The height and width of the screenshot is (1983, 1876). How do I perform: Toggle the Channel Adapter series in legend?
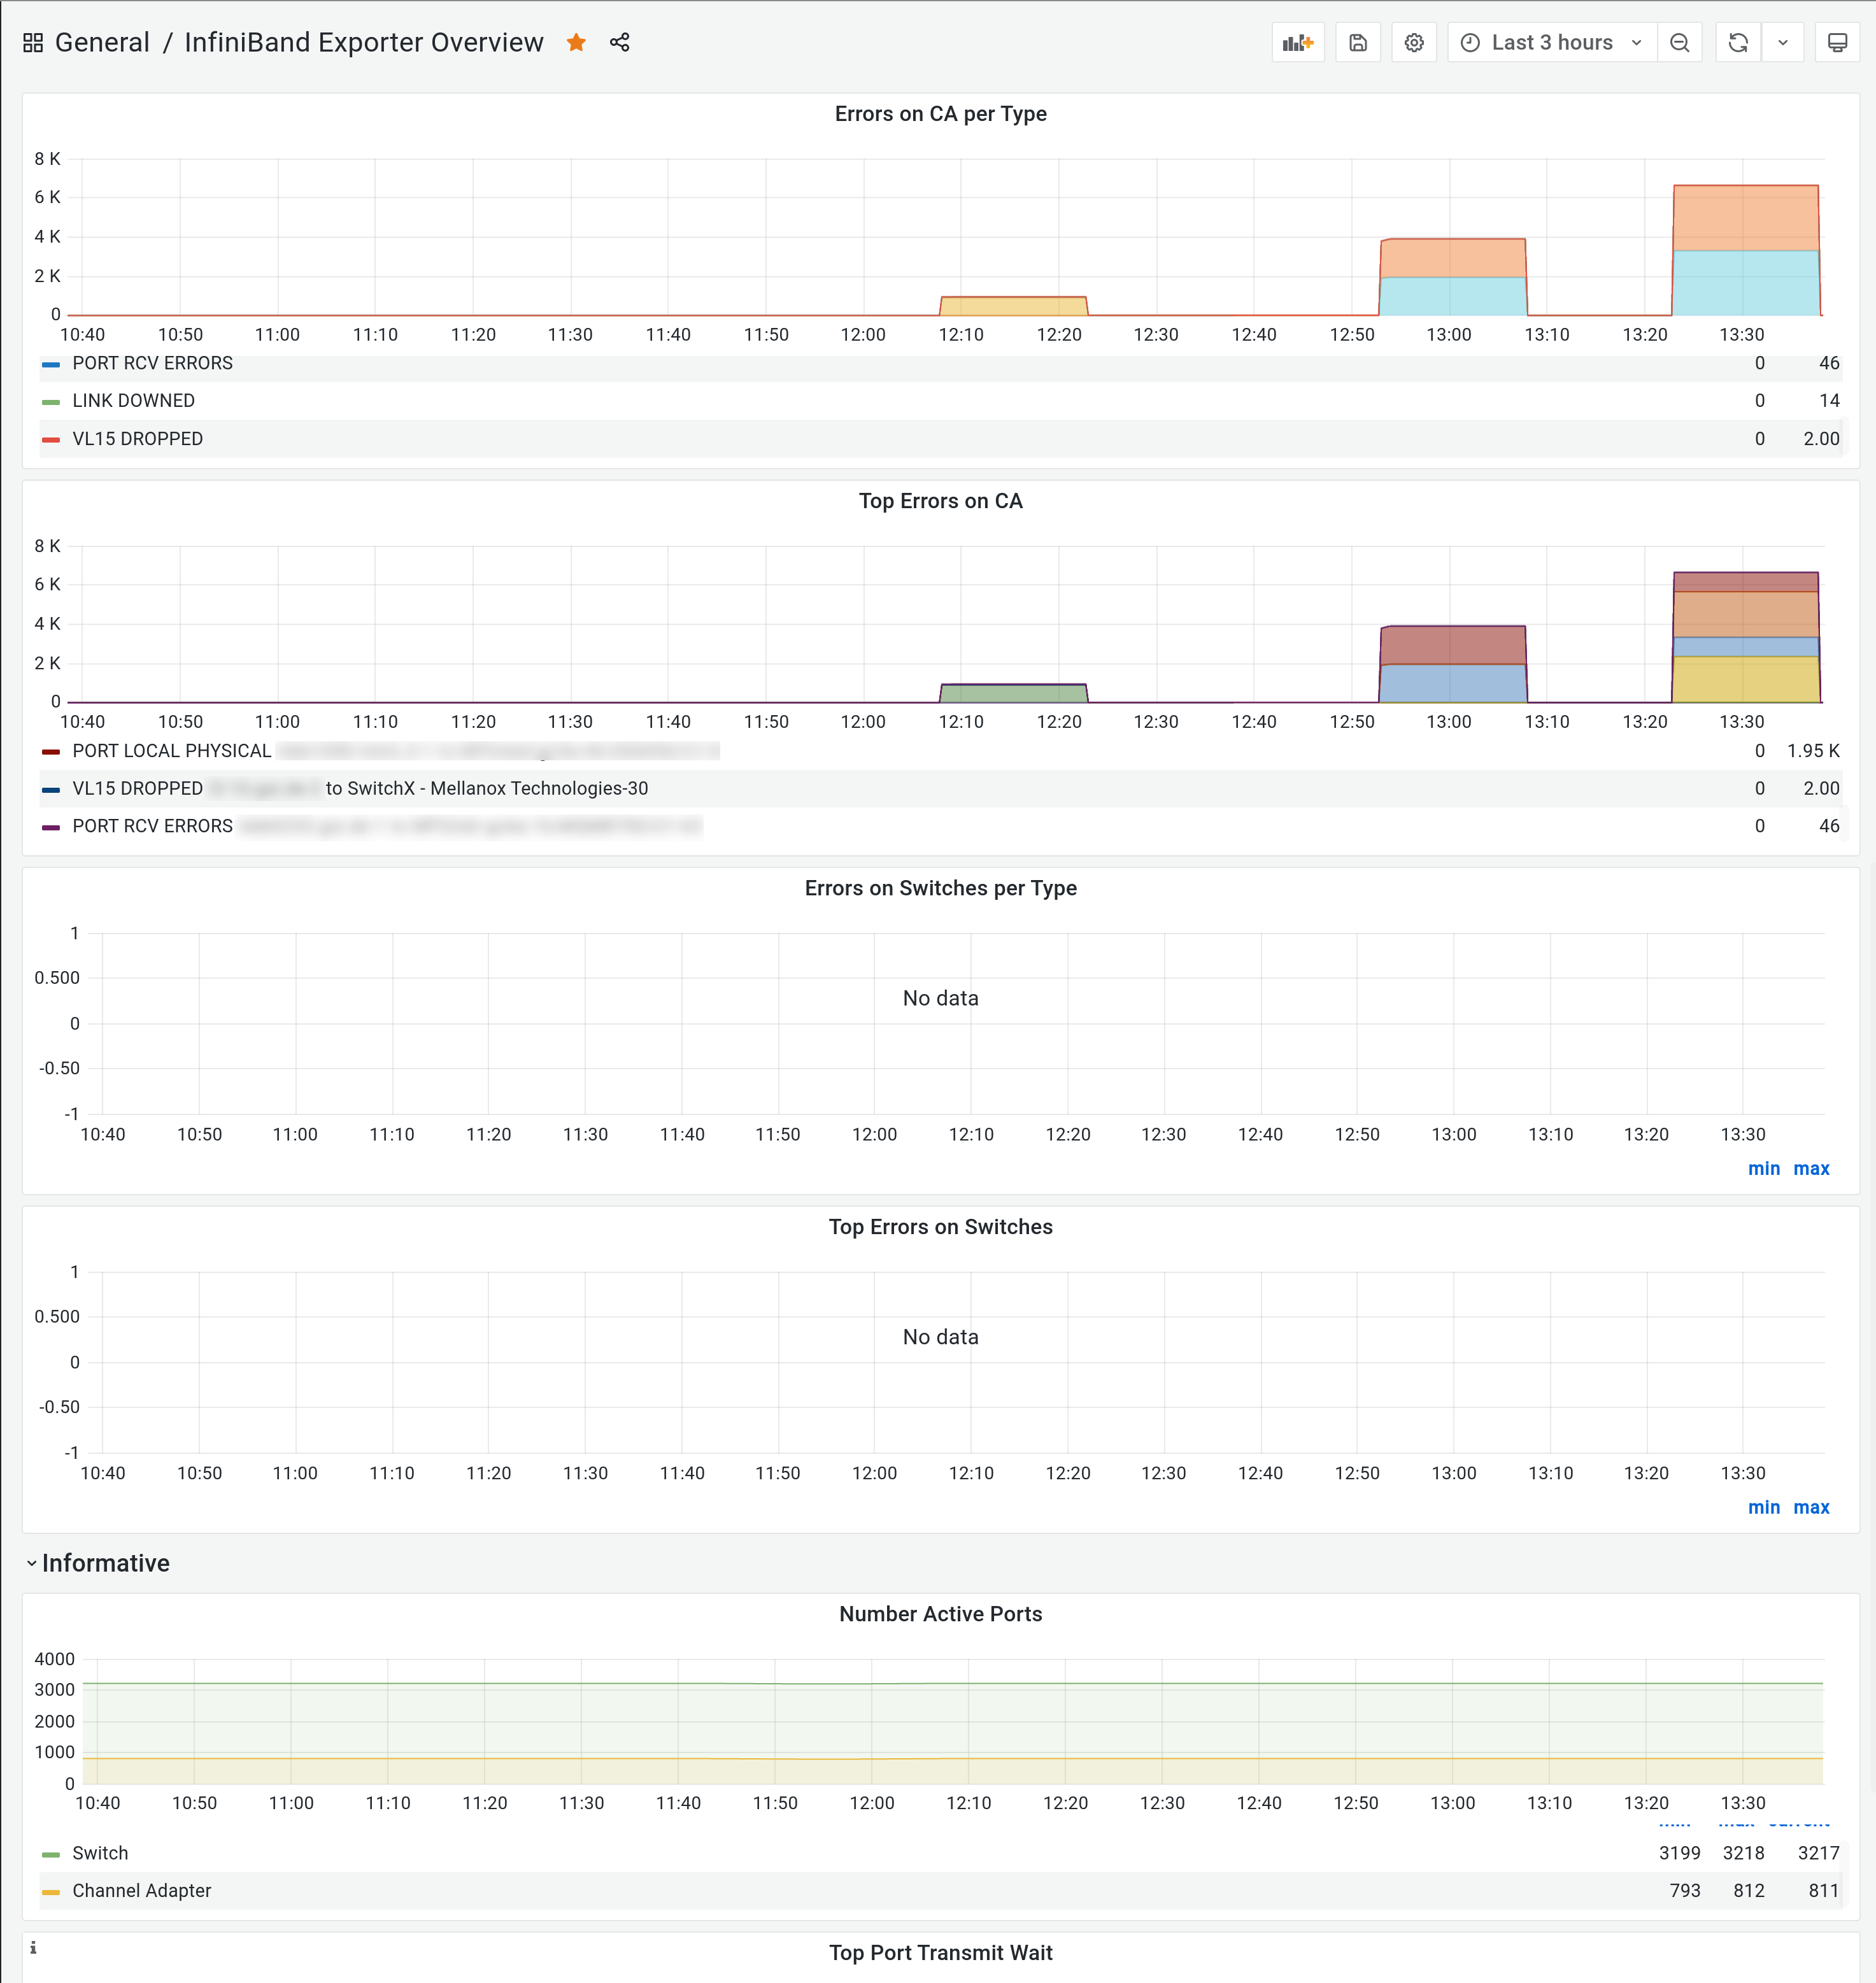[x=141, y=1891]
